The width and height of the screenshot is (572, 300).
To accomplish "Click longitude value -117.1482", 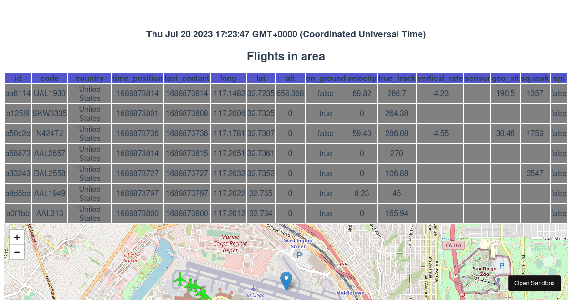I will click(228, 94).
